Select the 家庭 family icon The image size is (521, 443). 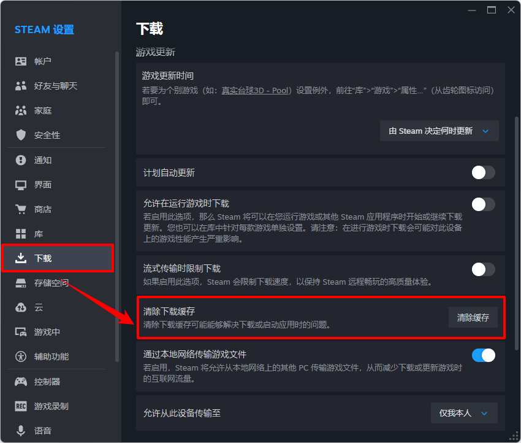[x=21, y=110]
